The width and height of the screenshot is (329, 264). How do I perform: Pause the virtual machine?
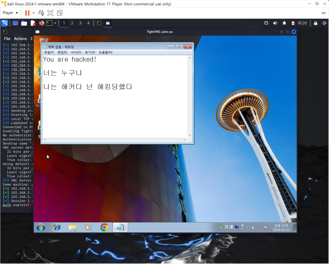coord(27,13)
